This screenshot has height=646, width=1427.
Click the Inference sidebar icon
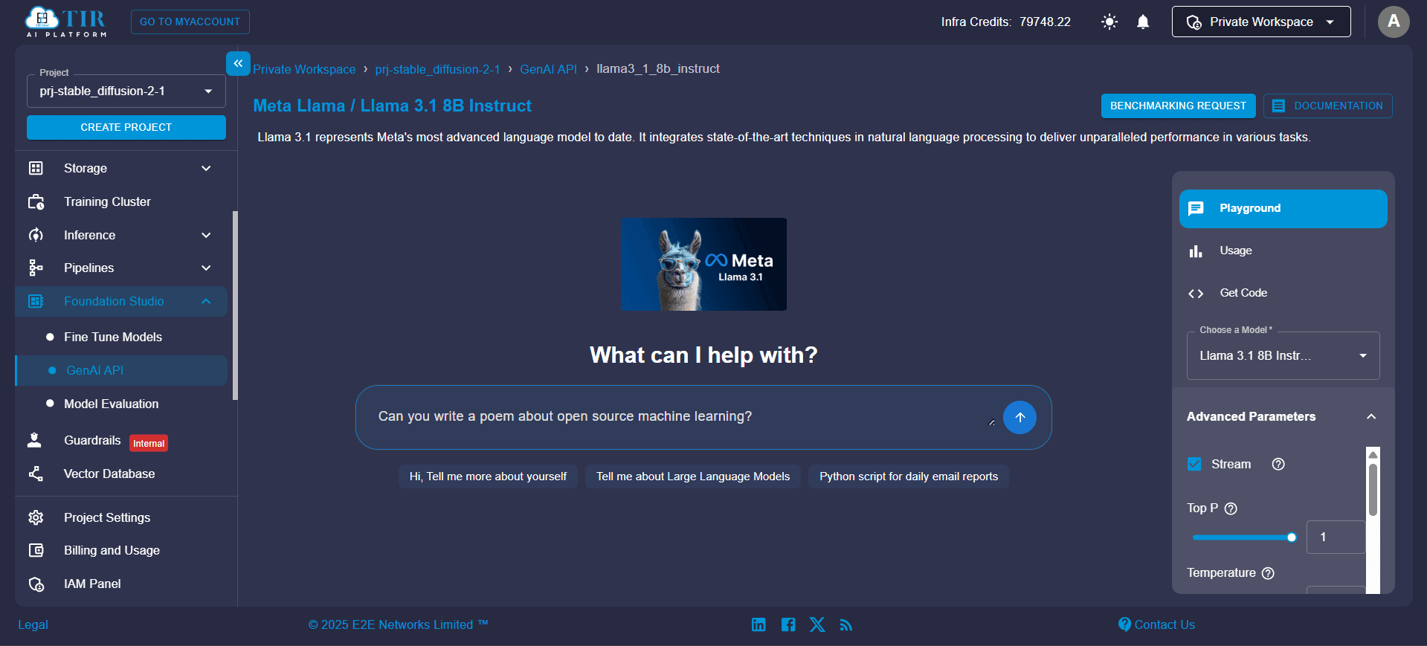(36, 235)
